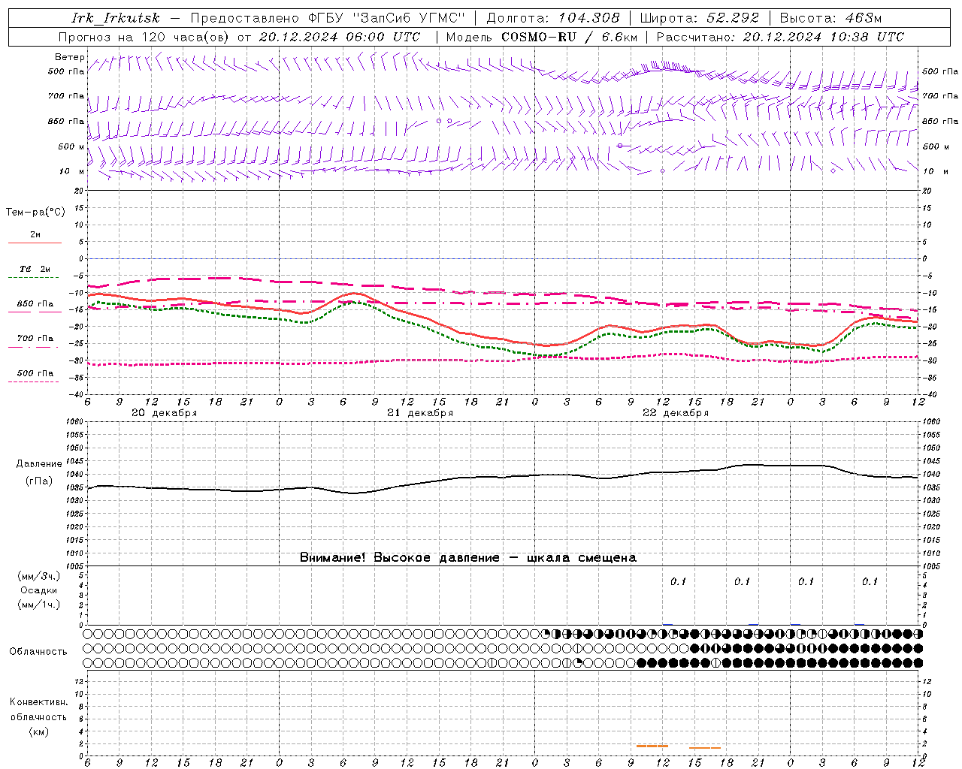Click the (км) units label under convective cloudiness

(39, 731)
